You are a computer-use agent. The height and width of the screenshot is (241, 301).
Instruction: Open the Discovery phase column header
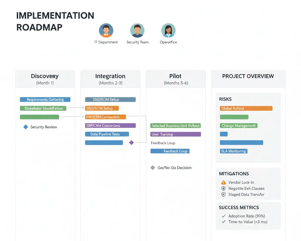(45, 79)
